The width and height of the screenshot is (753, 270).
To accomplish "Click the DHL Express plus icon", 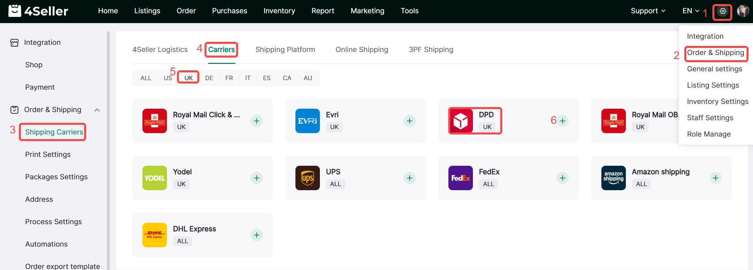I will click(x=257, y=235).
